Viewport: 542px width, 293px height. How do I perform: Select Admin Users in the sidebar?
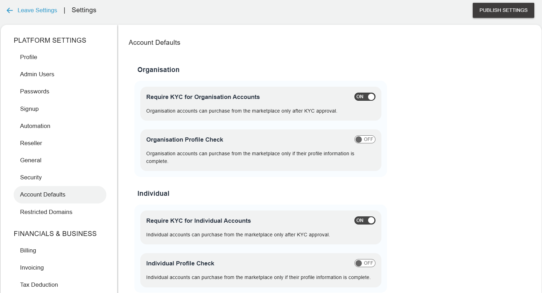coord(37,74)
